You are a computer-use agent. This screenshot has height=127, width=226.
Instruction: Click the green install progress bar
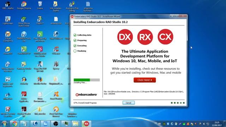[87, 80]
